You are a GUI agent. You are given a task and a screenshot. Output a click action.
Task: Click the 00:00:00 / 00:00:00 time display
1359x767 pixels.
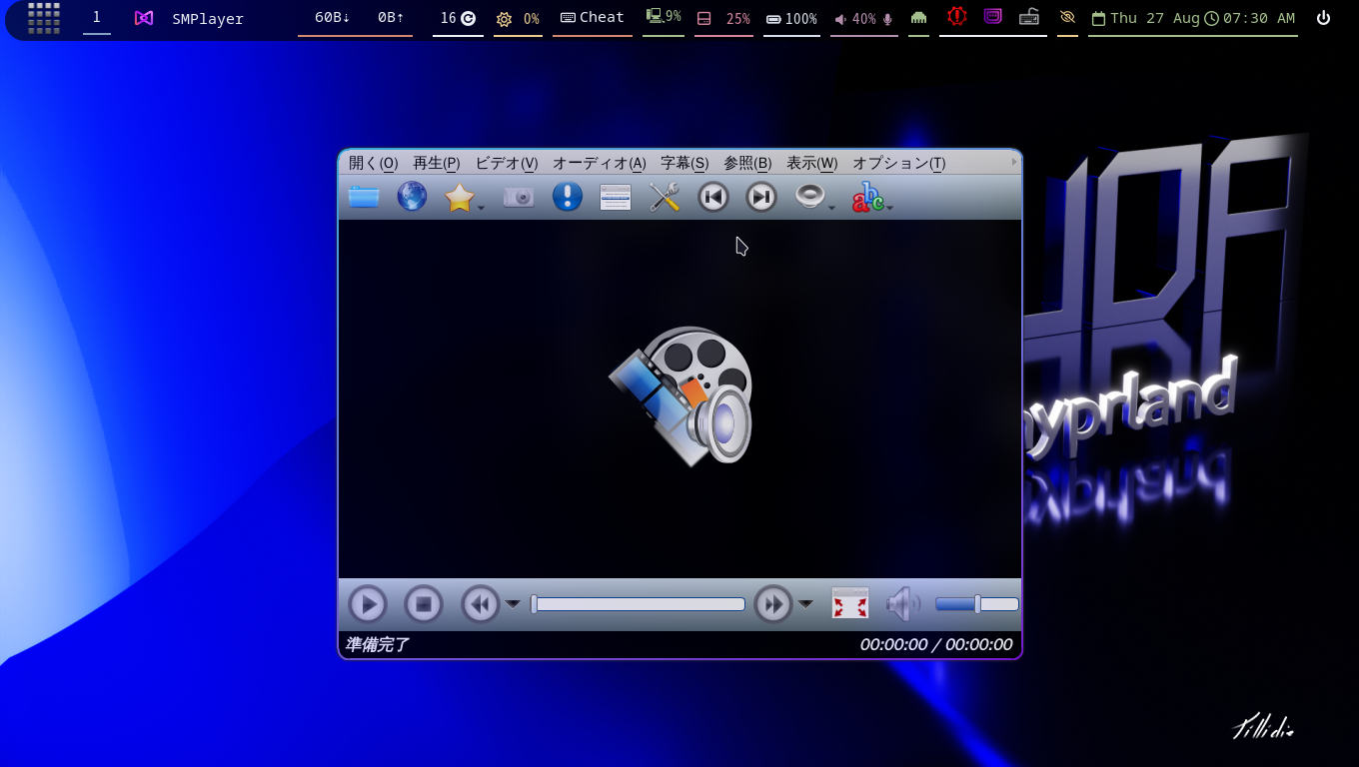936,645
